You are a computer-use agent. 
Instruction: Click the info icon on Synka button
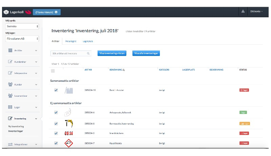56,12
